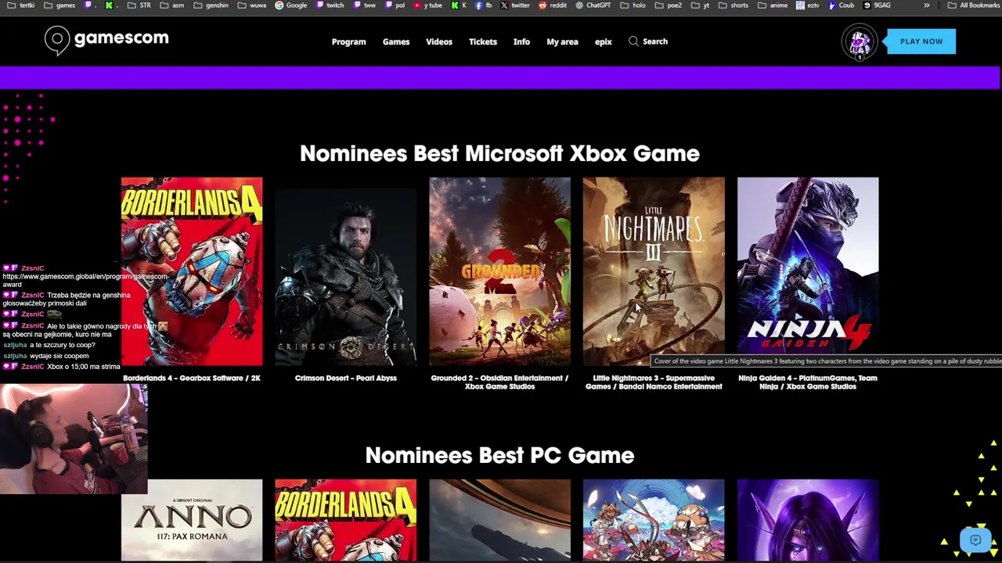Expand the hidden bookmarks chevron

(x=927, y=5)
